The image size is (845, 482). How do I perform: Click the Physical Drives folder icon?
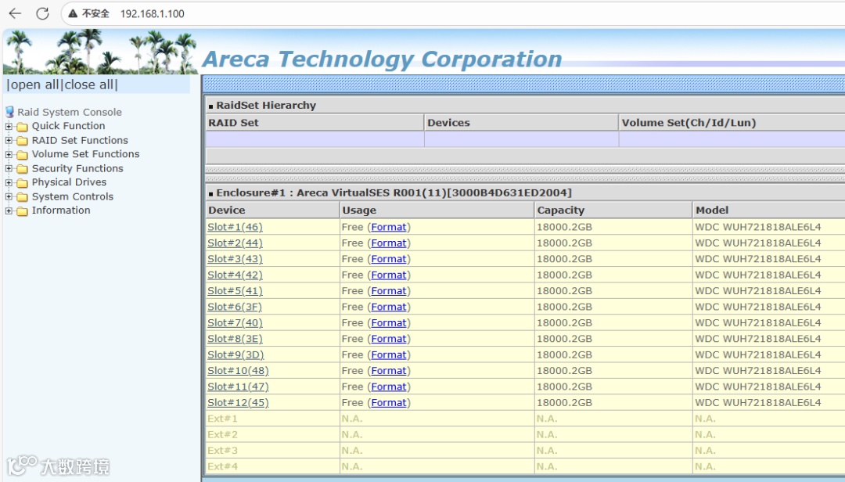point(22,183)
